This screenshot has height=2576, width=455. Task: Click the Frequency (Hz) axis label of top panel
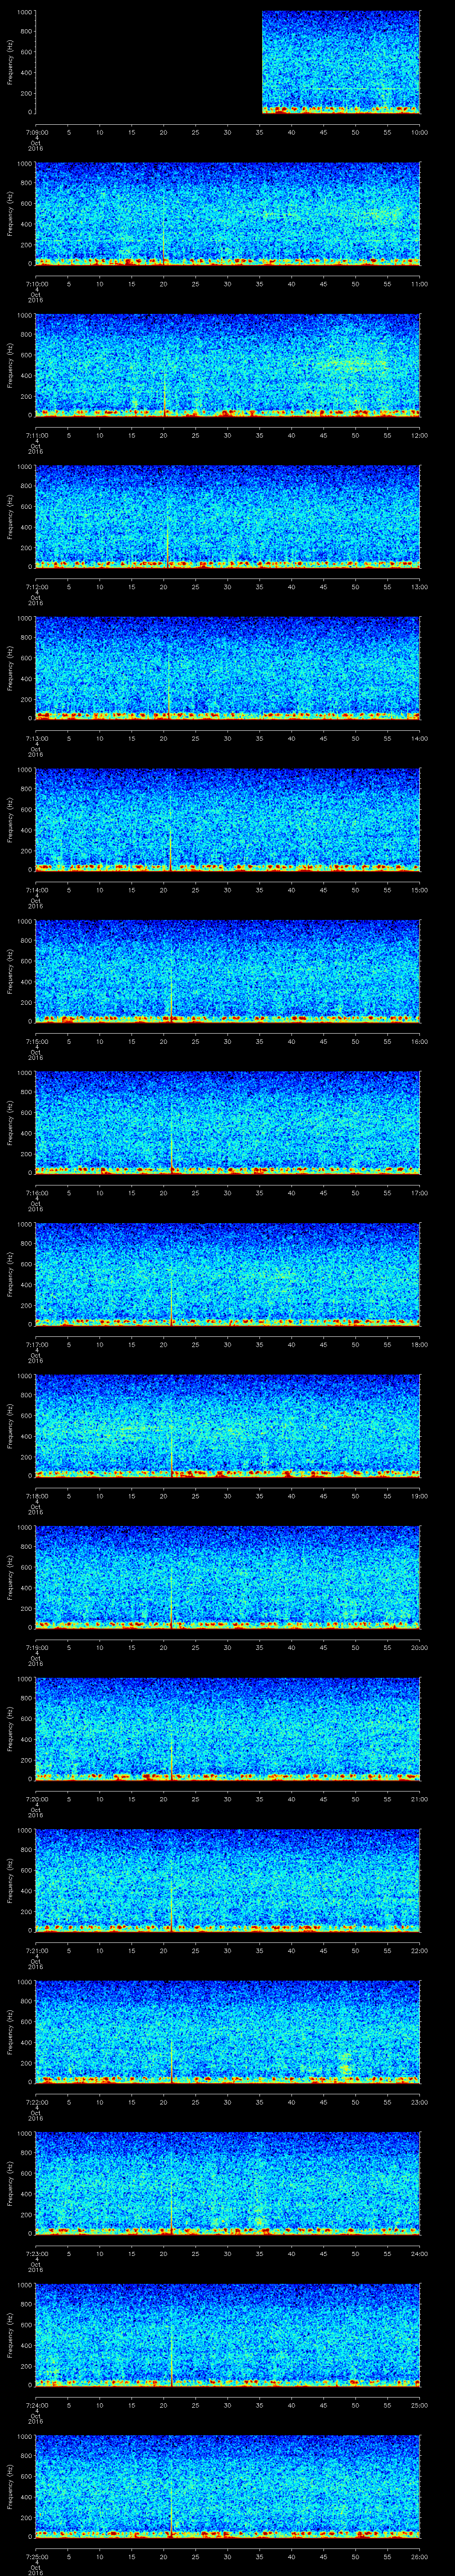(10, 62)
